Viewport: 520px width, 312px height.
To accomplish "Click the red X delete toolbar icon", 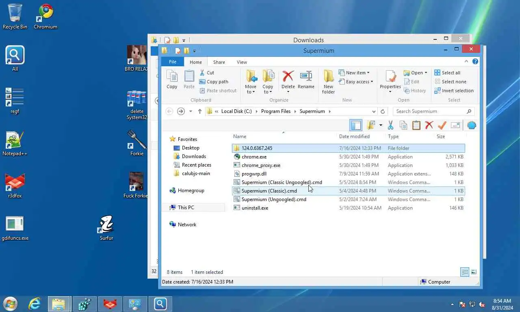I will point(429,125).
